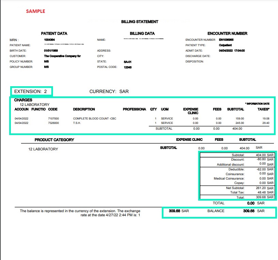This screenshot has width=278, height=260.
Task: Select the patient birth date 01/01/1989
Action: pyautogui.click(x=52, y=51)
